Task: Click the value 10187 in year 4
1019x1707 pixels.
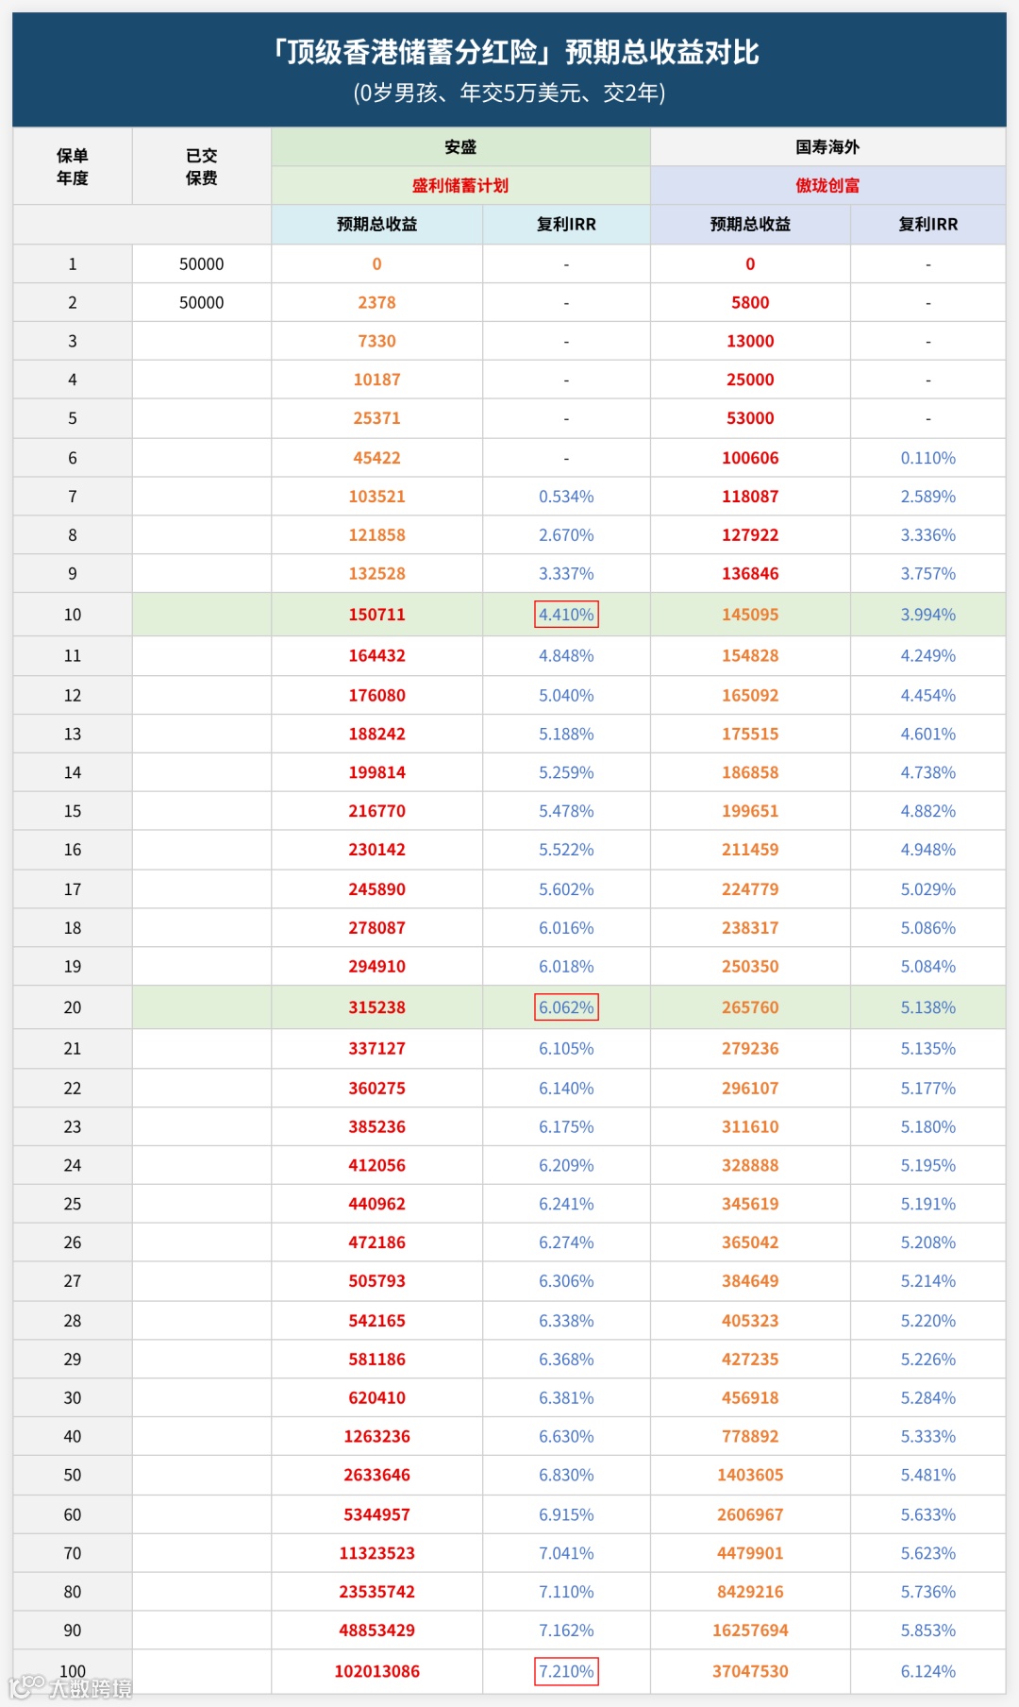Action: (x=376, y=380)
